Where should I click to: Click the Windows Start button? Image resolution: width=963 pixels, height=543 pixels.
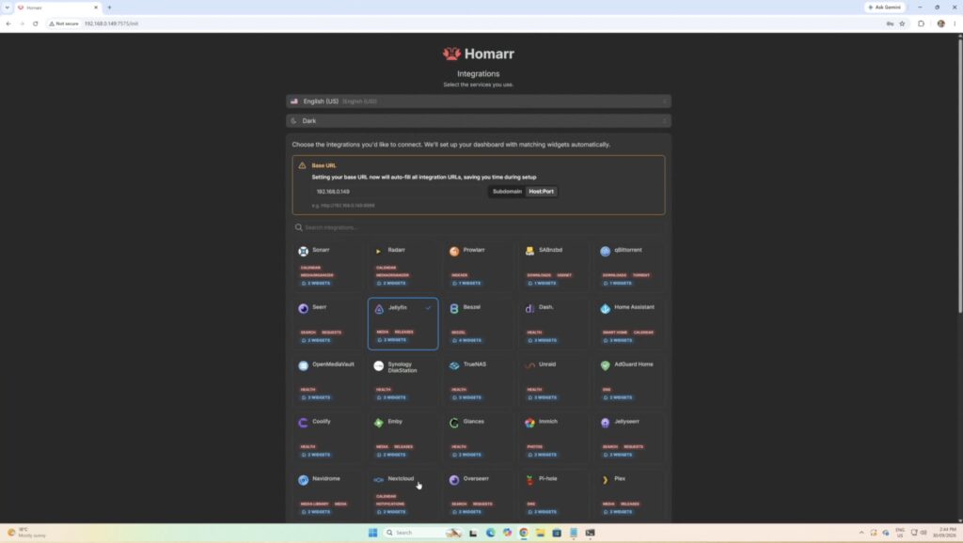[372, 533]
